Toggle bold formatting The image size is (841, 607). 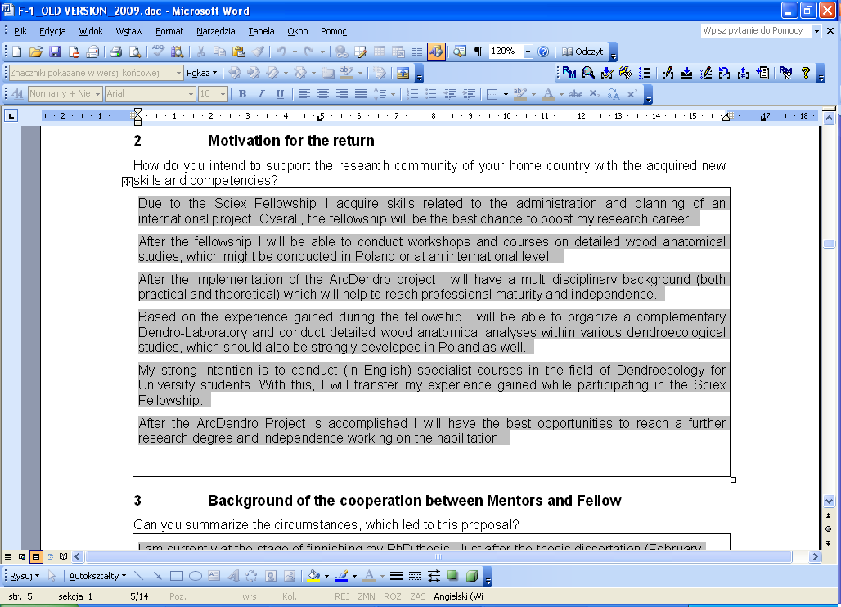(x=242, y=94)
